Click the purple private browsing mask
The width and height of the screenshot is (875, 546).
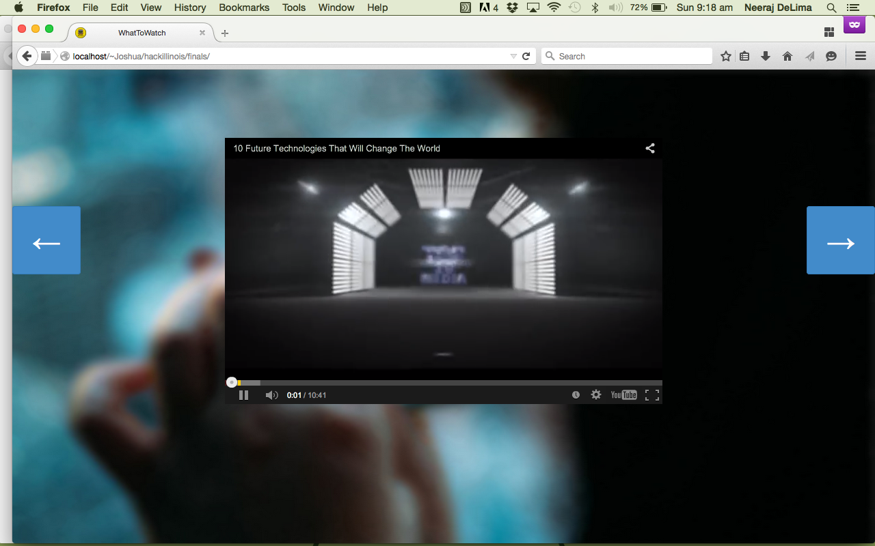[853, 25]
